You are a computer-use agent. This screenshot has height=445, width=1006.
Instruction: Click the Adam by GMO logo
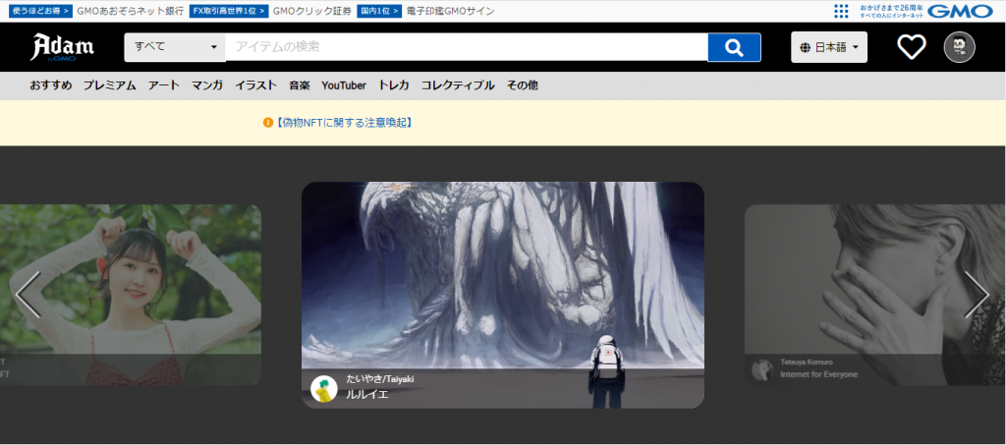point(61,47)
